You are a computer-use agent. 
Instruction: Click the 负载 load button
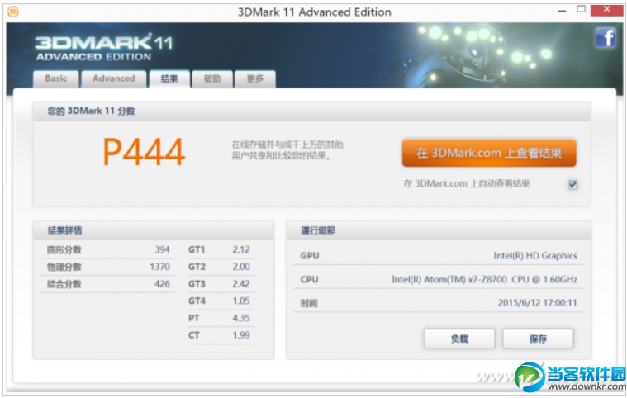coord(459,339)
